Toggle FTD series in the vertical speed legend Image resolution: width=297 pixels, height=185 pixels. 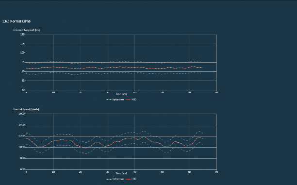(x=131, y=179)
